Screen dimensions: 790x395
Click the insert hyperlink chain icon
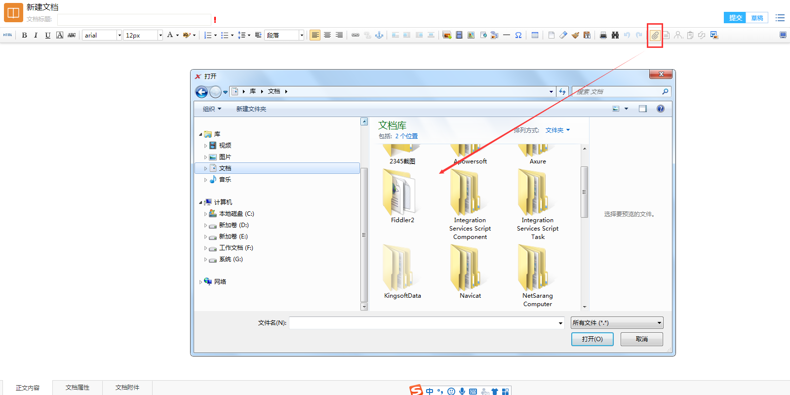point(355,35)
